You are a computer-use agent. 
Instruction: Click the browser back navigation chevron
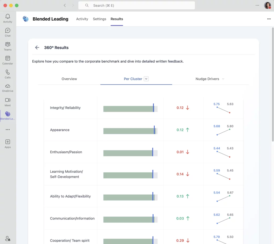(65, 5)
